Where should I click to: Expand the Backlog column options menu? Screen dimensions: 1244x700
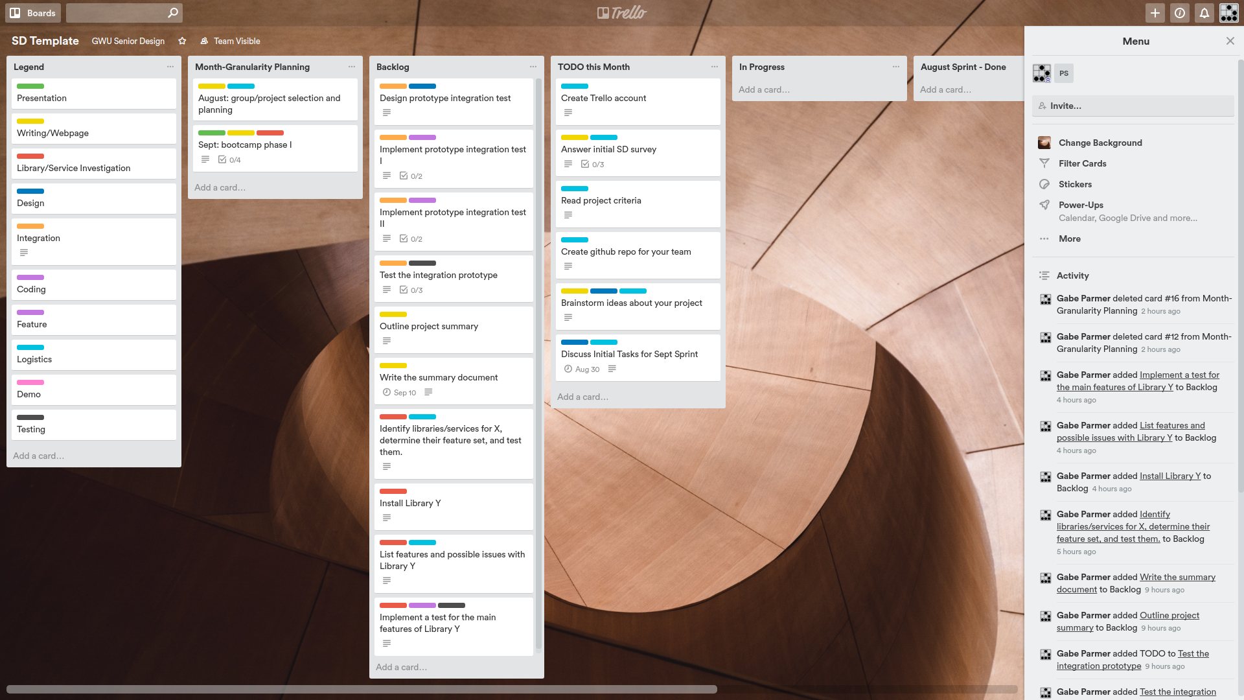click(x=531, y=67)
